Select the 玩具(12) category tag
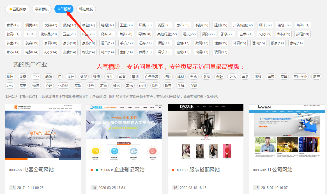327x194 pixels. click(x=221, y=52)
